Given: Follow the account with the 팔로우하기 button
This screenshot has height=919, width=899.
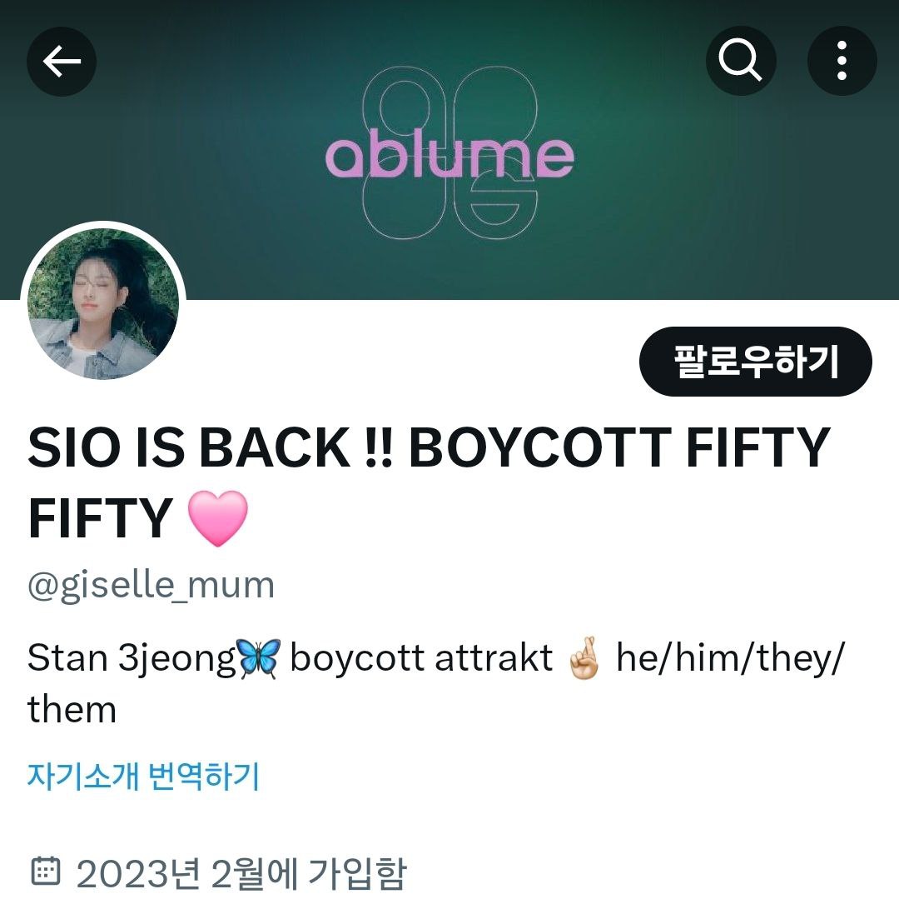Looking at the screenshot, I should click(x=756, y=362).
